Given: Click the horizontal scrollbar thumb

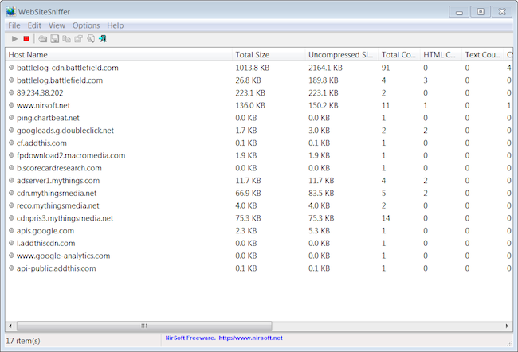Looking at the screenshot, I should tap(144, 326).
